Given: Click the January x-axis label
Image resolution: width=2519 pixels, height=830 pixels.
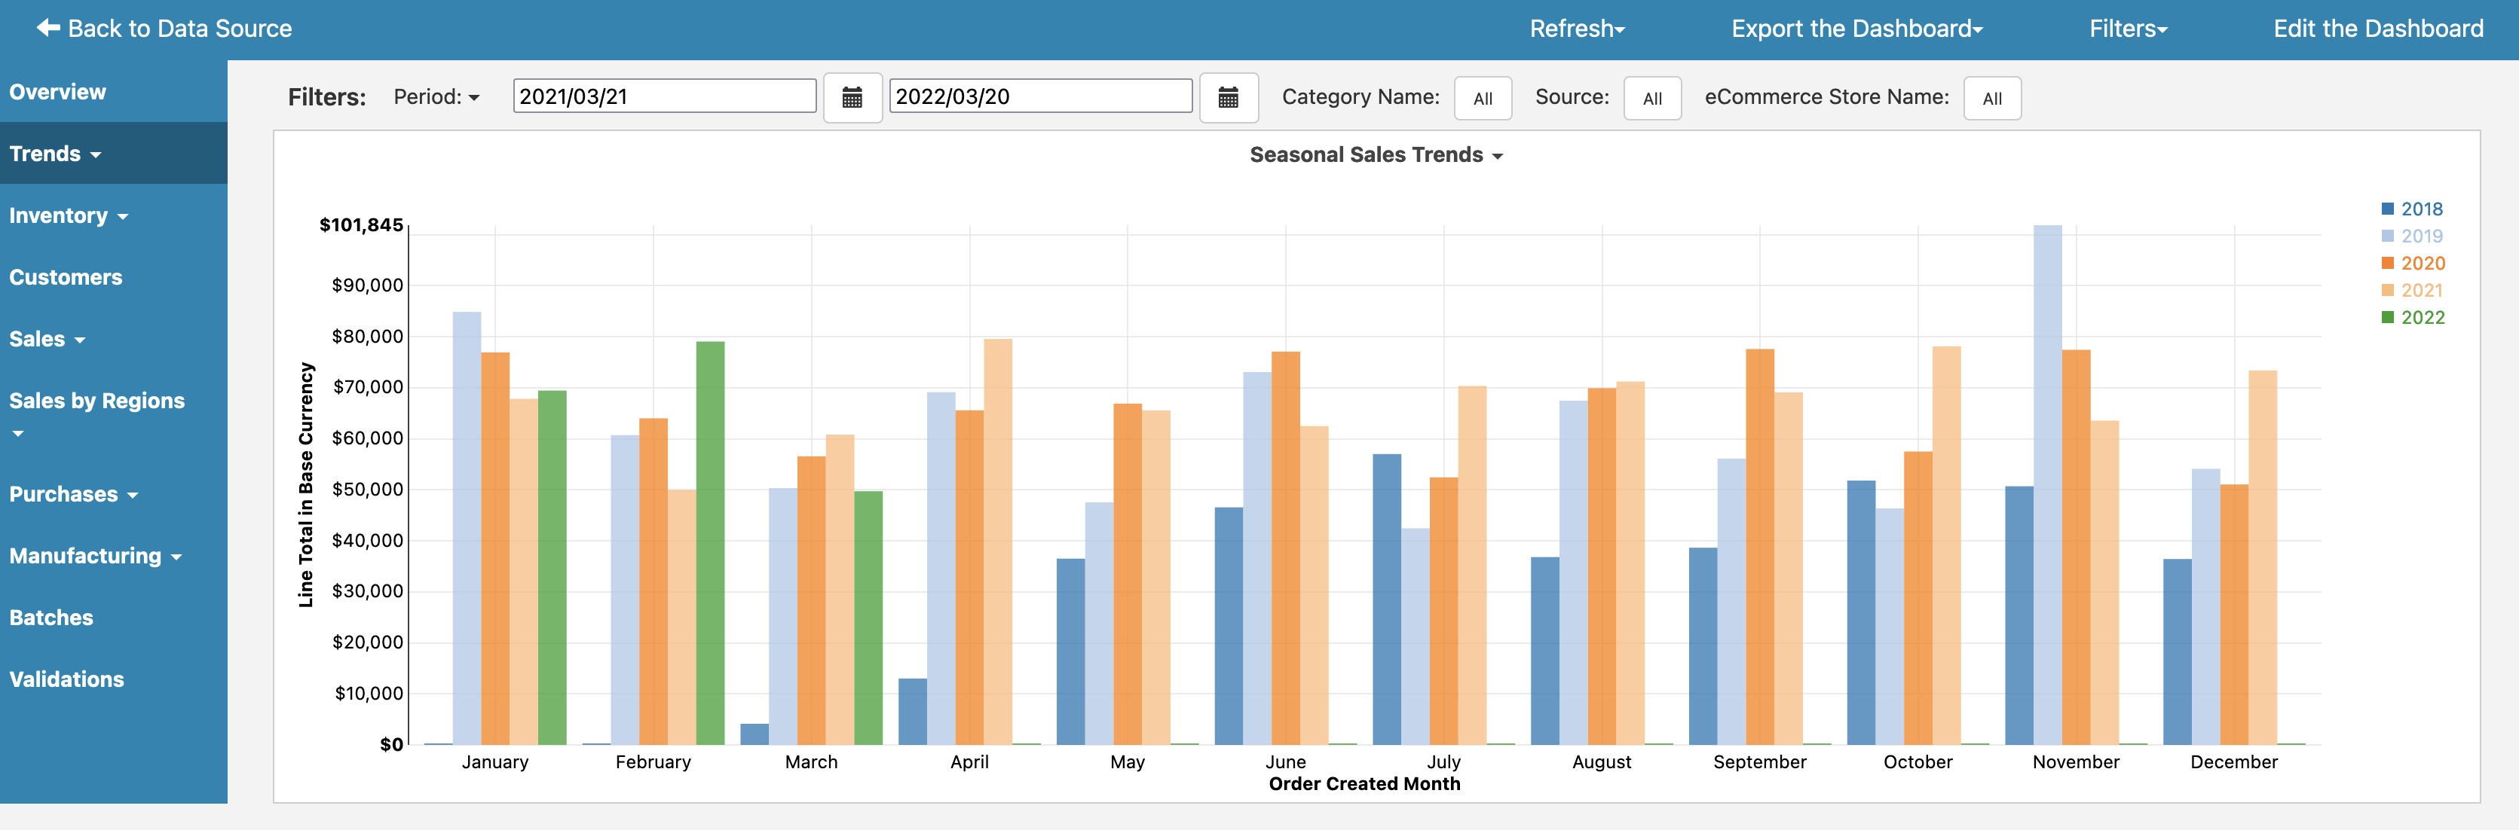Looking at the screenshot, I should click(494, 761).
